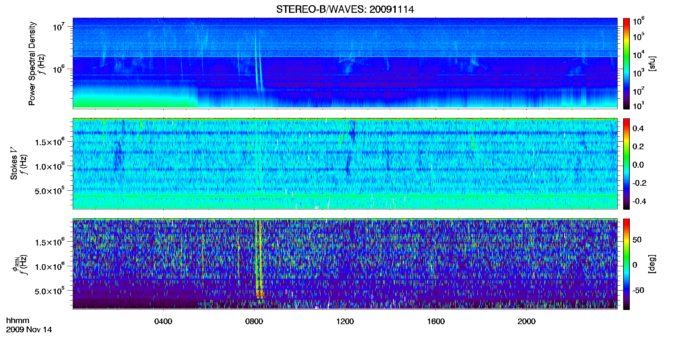The image size is (690, 355).
Task: Click the 10^6 value on sfu color bar
Action: click(639, 21)
